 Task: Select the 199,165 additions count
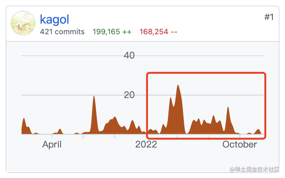coord(112,32)
